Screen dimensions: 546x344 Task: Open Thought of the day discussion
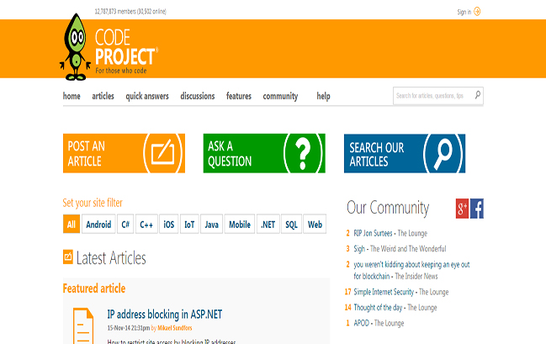378,308
